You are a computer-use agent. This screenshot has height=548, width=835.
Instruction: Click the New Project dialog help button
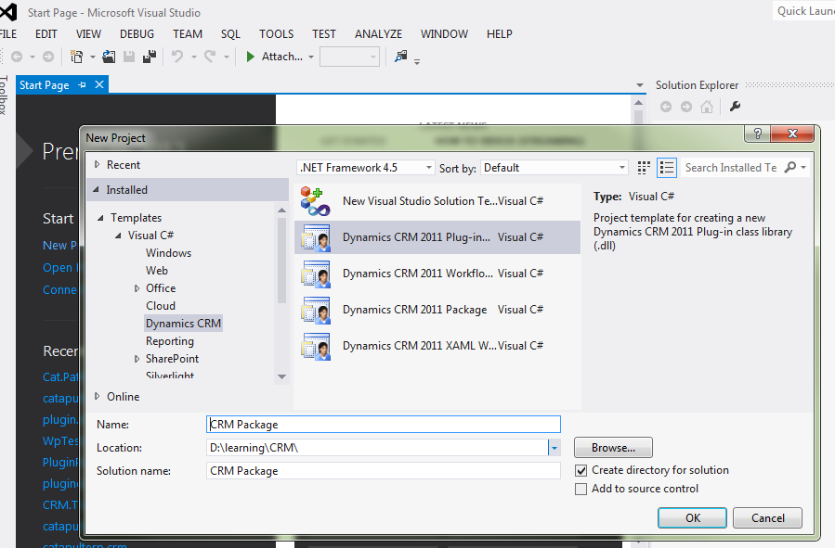(x=757, y=134)
